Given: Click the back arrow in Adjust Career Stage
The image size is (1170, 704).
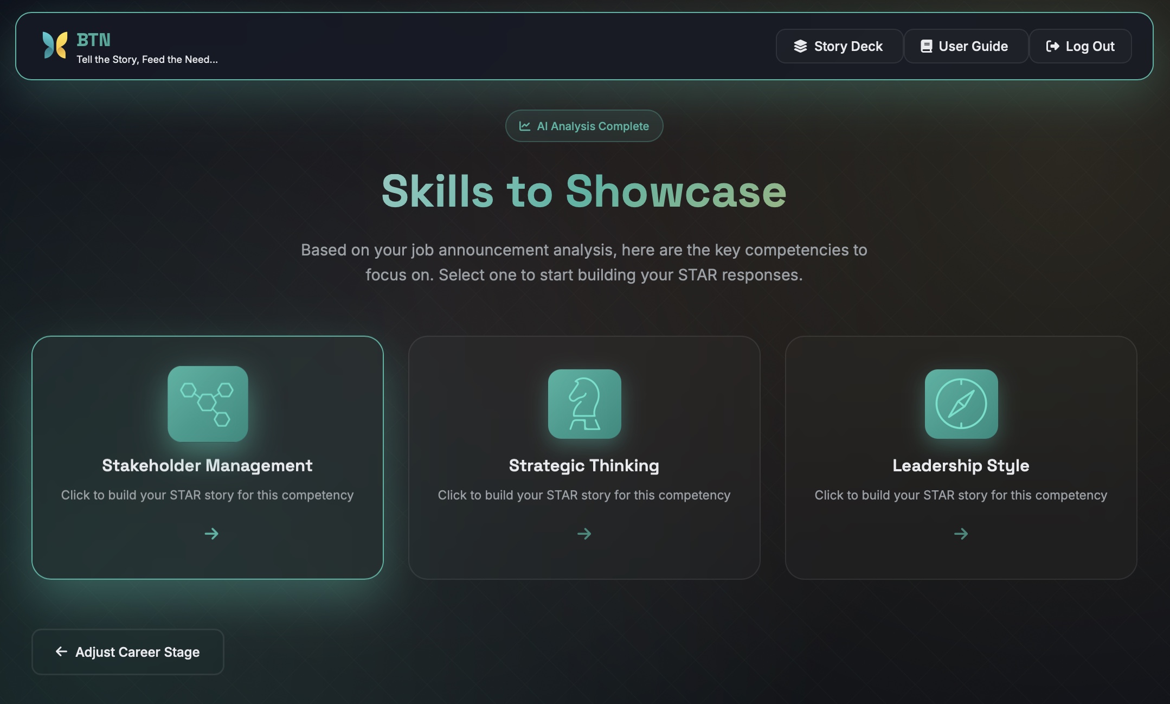Looking at the screenshot, I should pyautogui.click(x=61, y=651).
